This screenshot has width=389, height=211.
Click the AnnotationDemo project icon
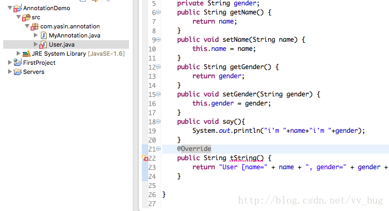17,8
